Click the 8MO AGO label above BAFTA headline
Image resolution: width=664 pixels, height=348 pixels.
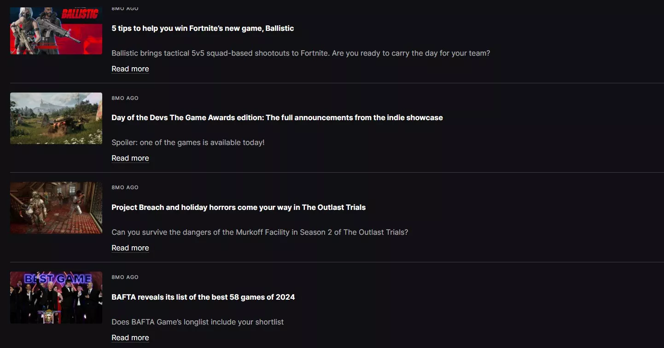pyautogui.click(x=125, y=277)
